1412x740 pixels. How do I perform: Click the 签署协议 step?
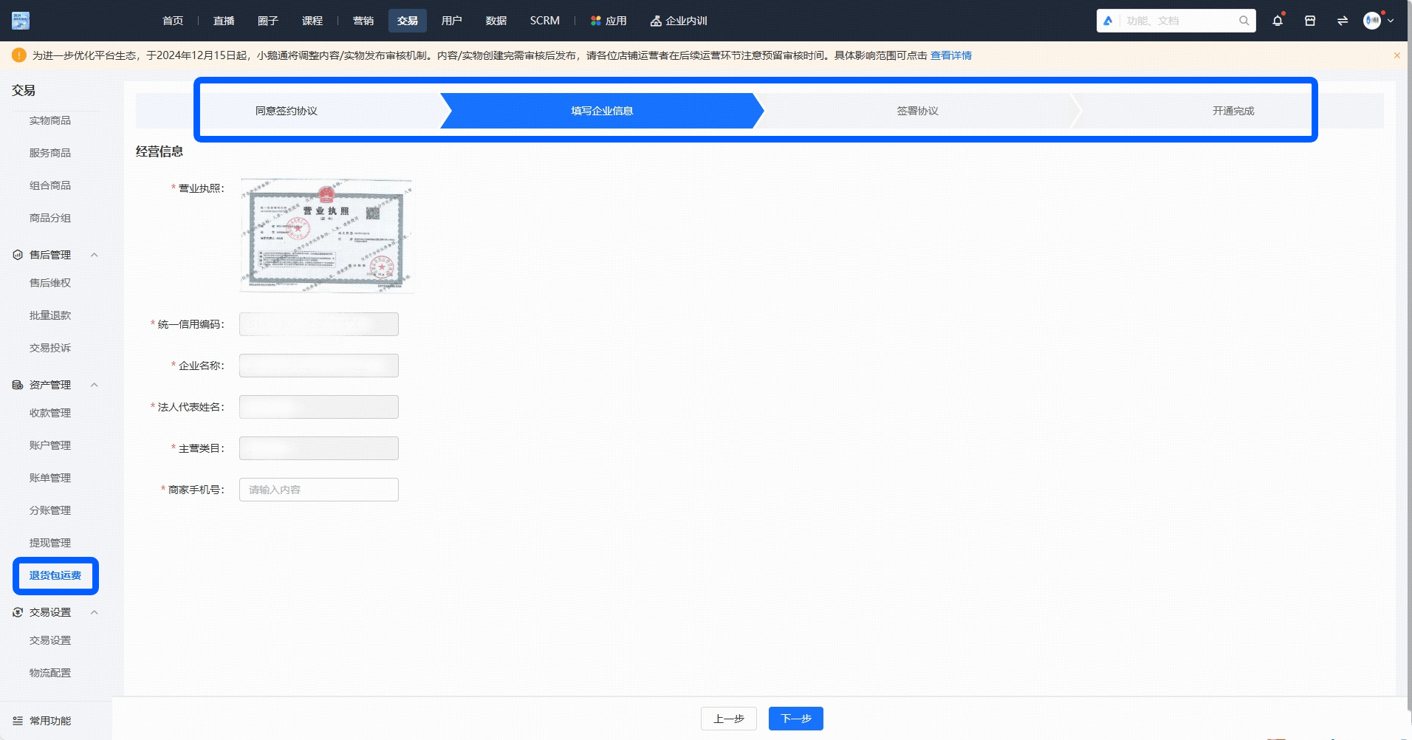(x=918, y=111)
